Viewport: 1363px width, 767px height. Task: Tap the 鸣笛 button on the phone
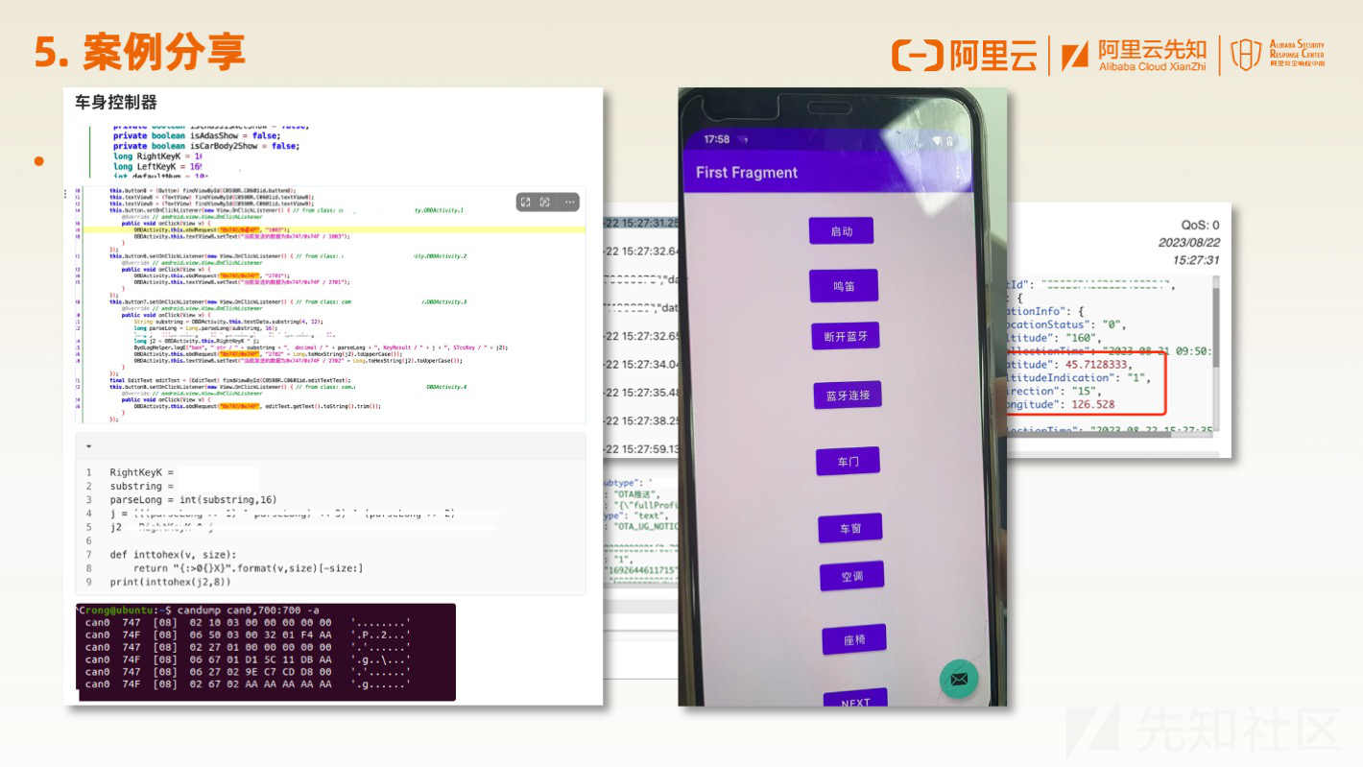(x=842, y=285)
